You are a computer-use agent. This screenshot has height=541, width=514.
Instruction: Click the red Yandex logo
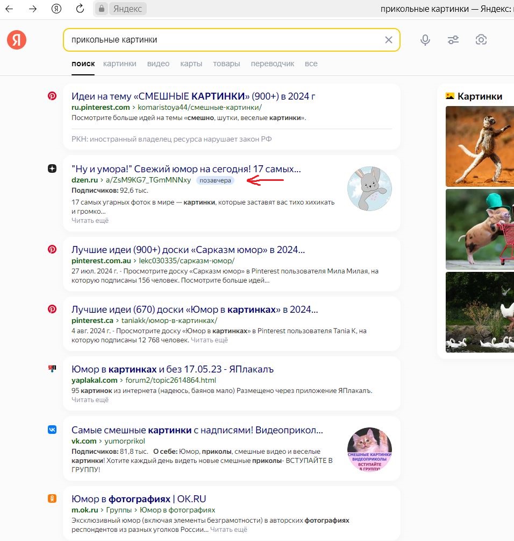(17, 40)
